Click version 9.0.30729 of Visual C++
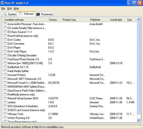Screen dimensions: 143x129 (54, 83)
